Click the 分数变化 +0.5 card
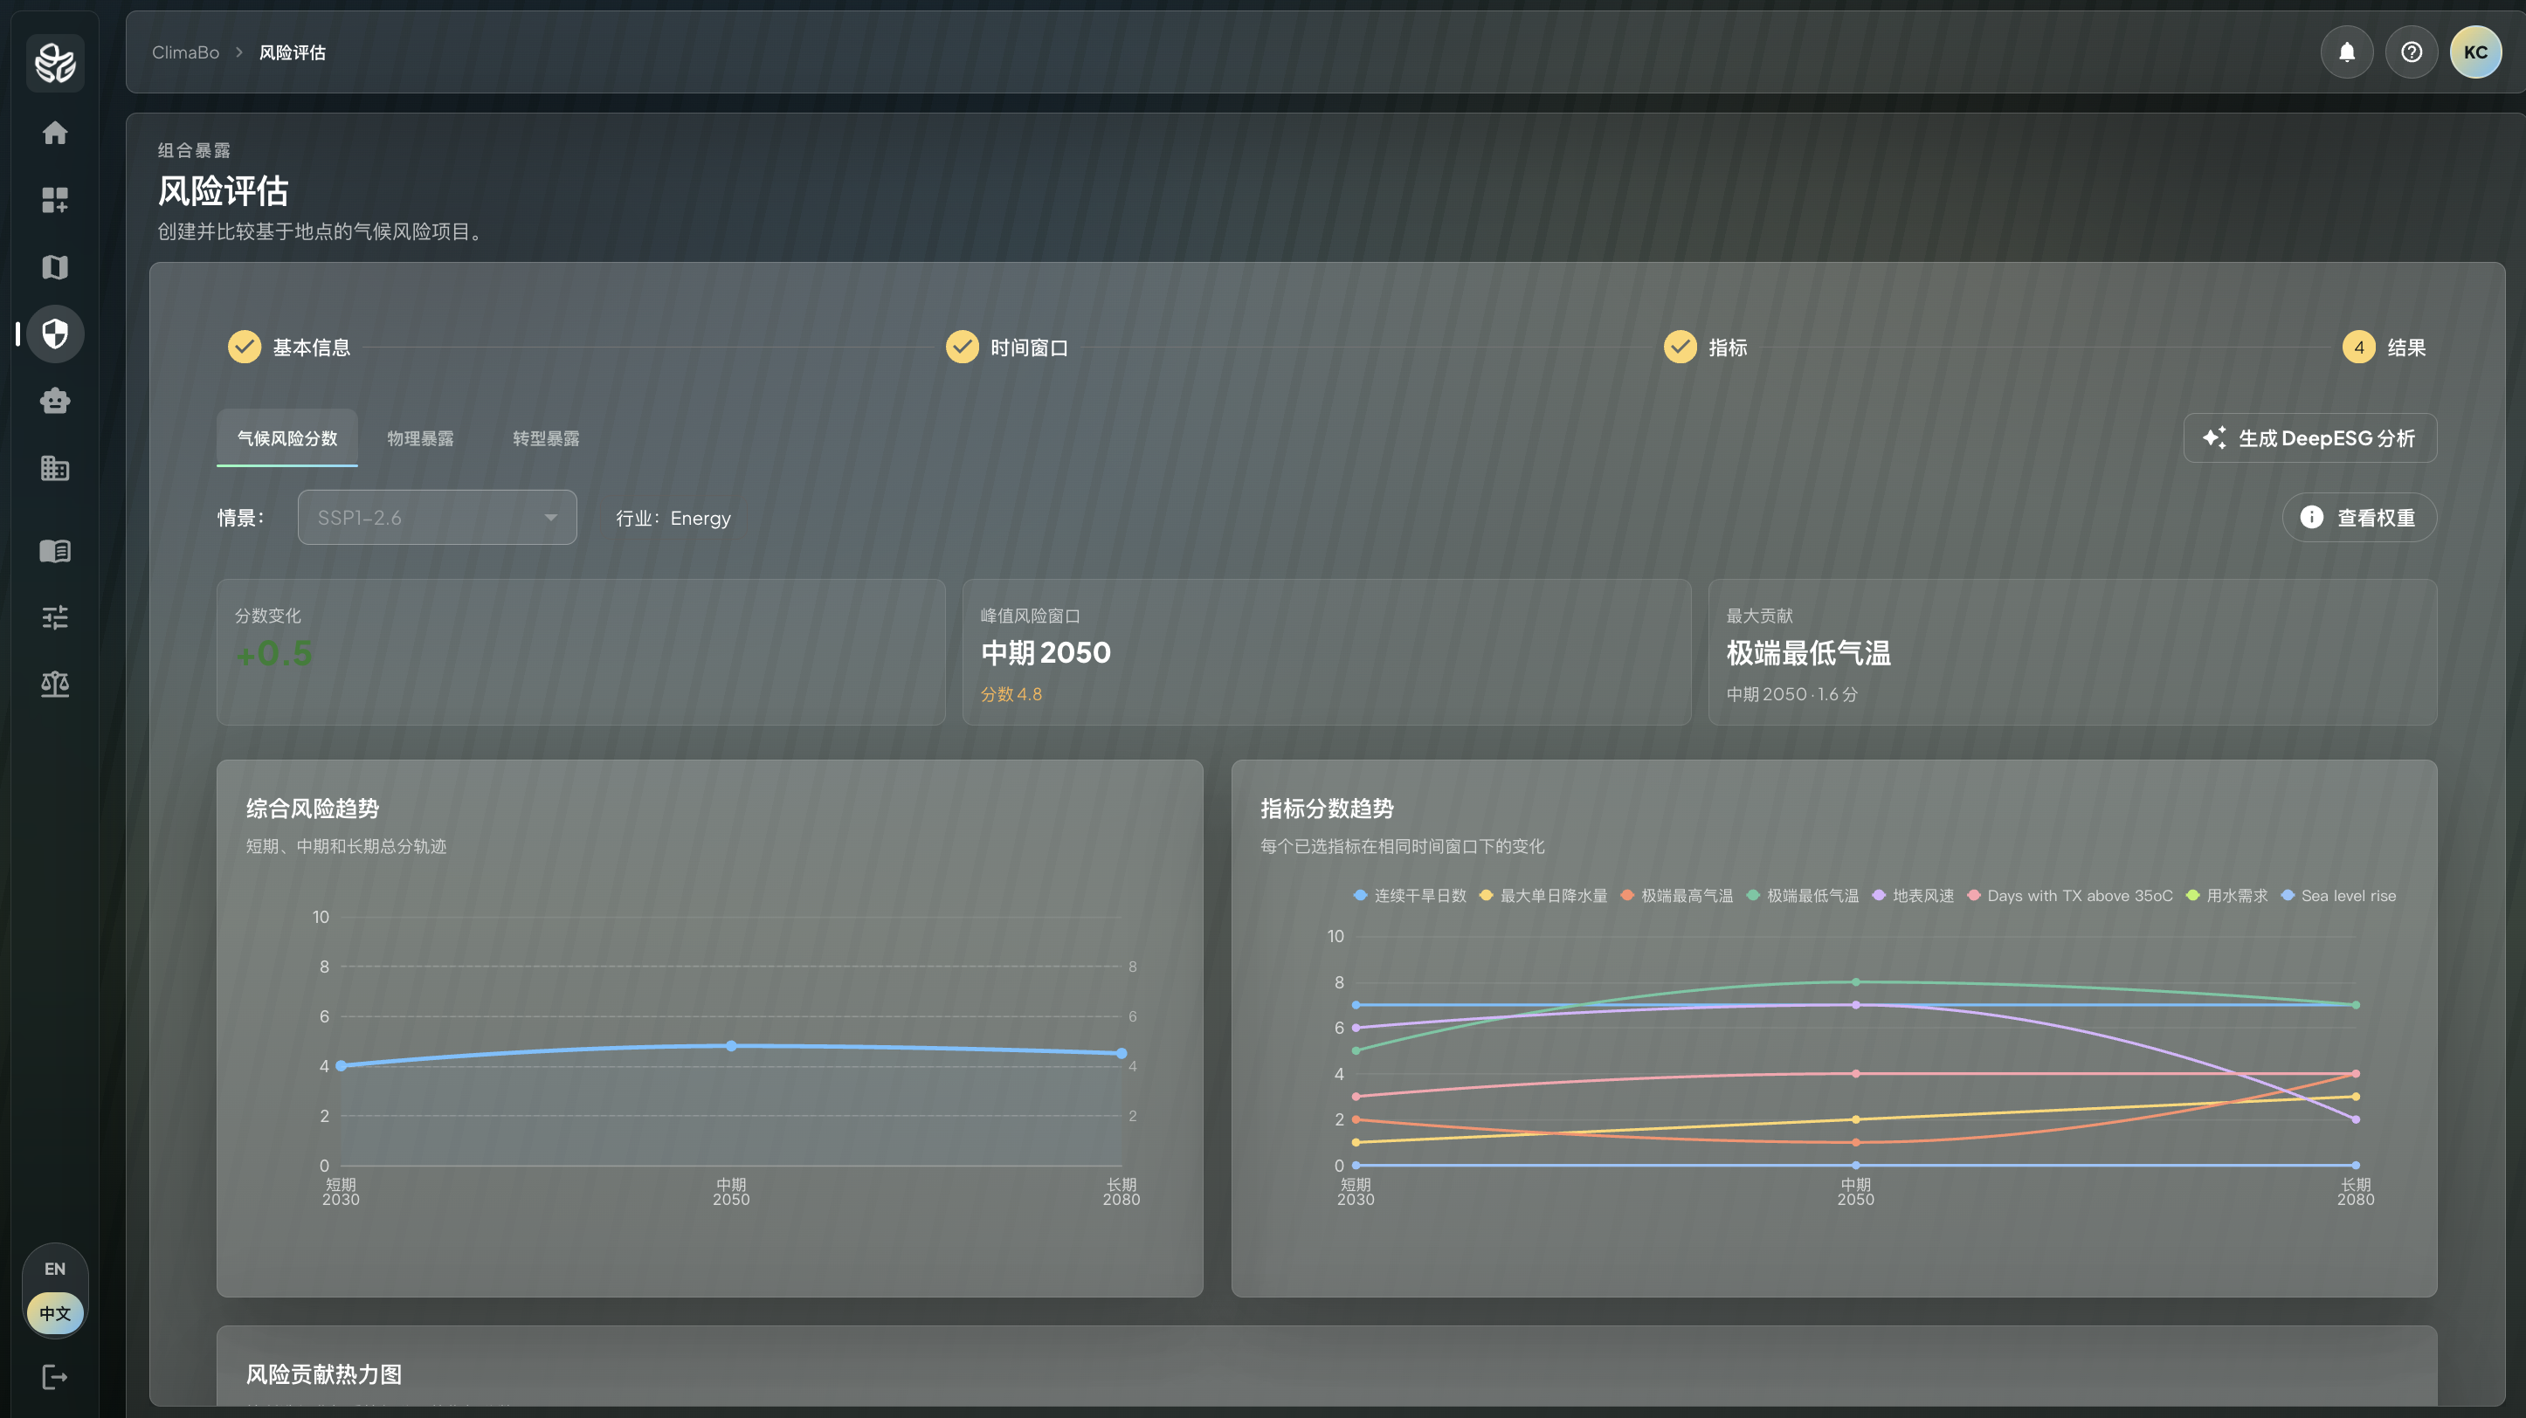This screenshot has height=1418, width=2526. coord(582,651)
